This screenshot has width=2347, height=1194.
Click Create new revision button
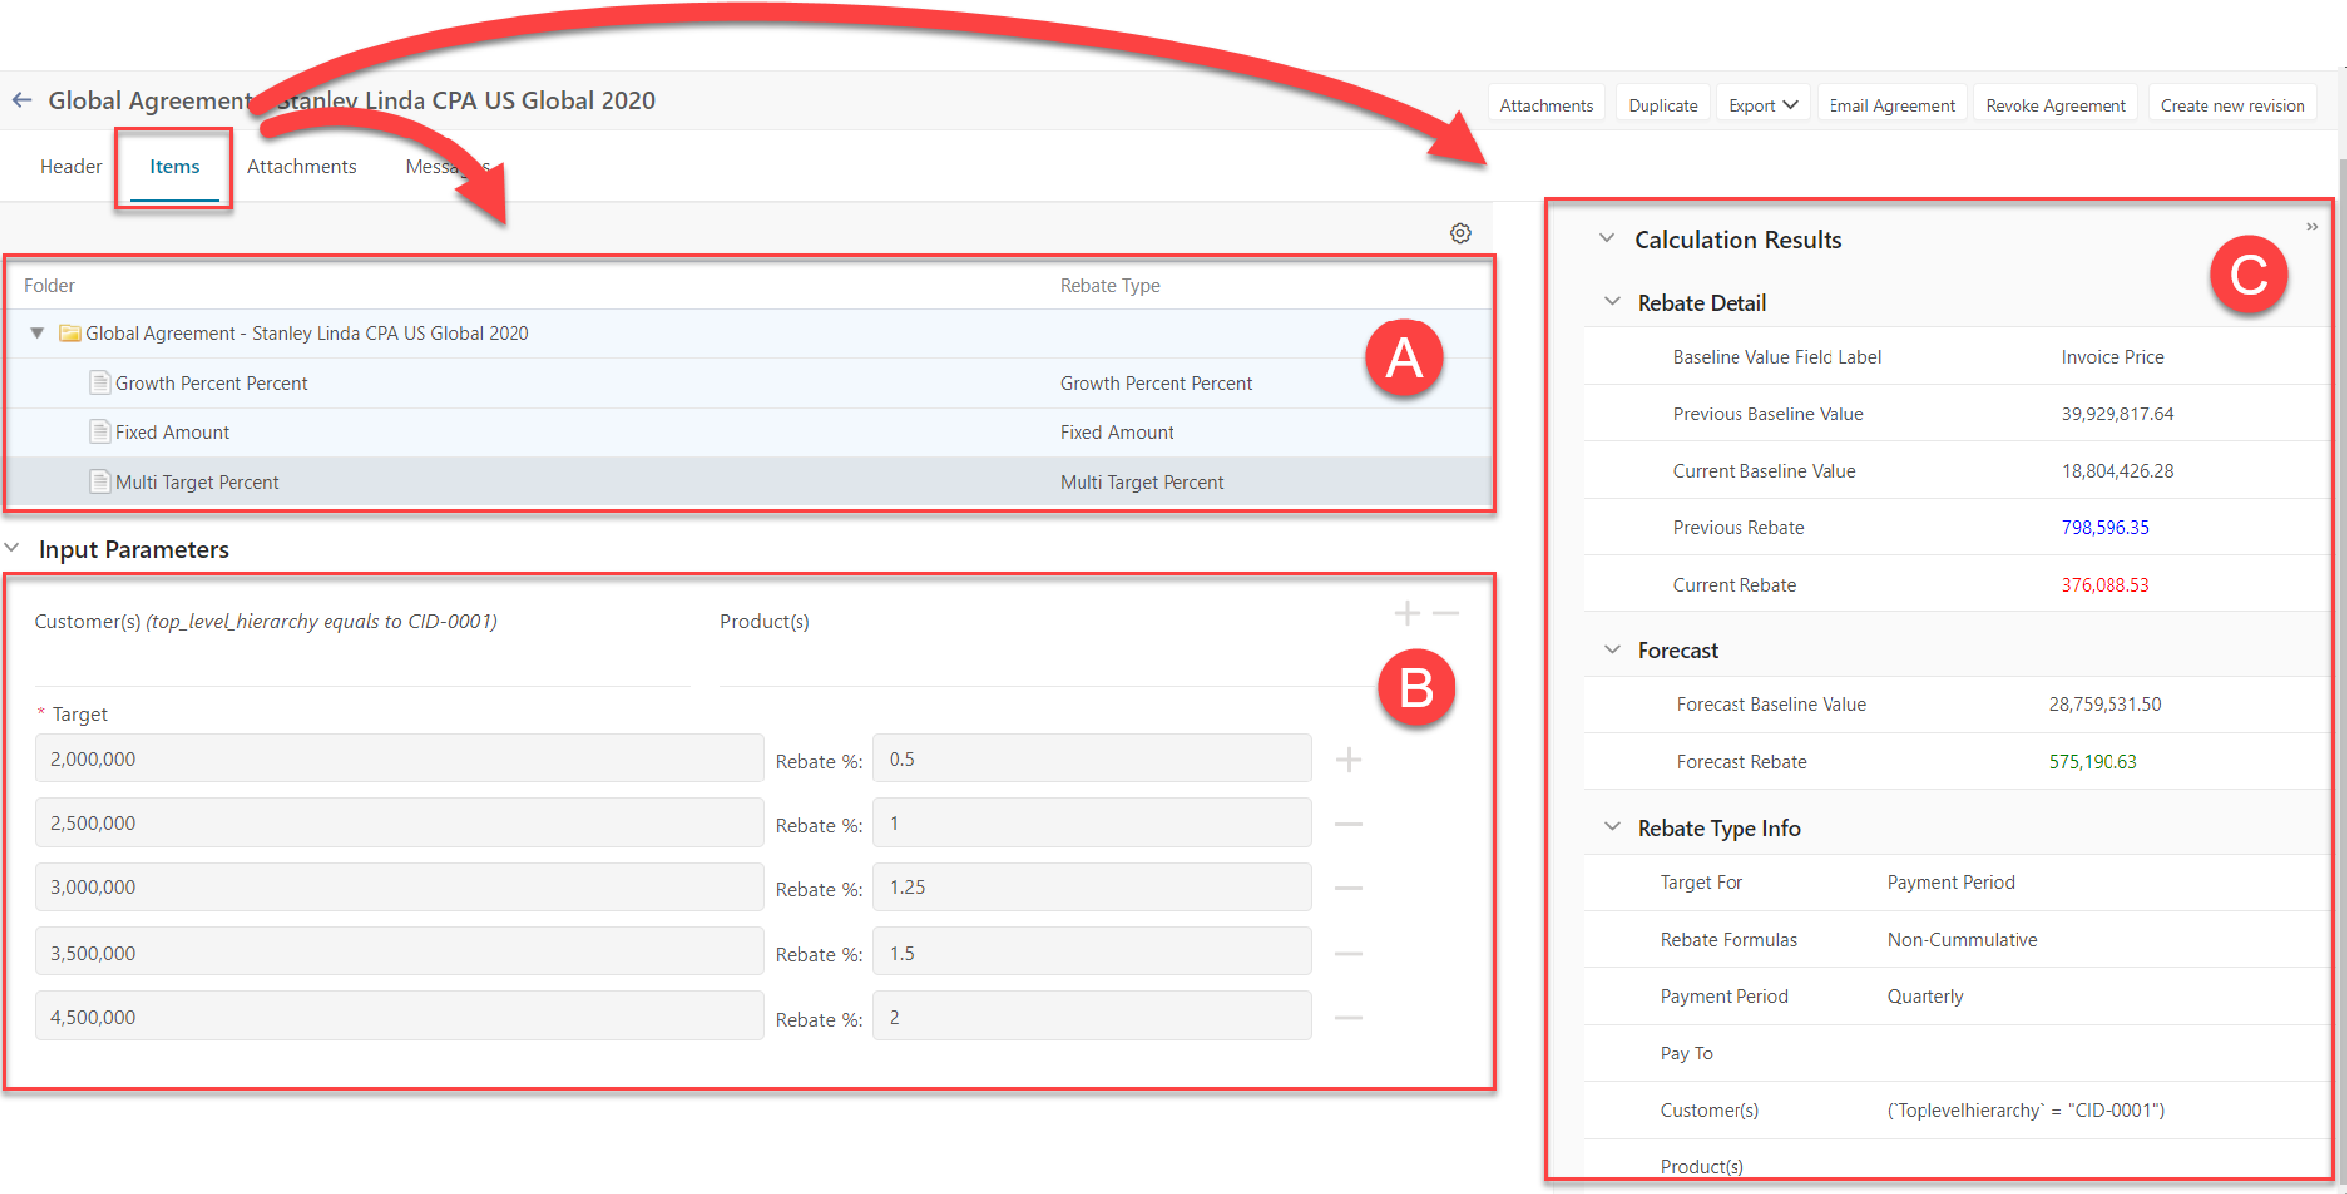(x=2231, y=105)
